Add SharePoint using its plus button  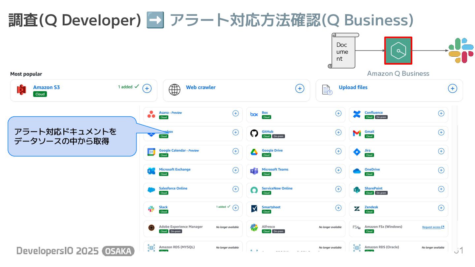click(441, 189)
